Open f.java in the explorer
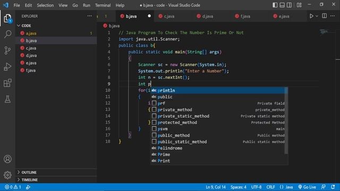Screen dimensions: 340x191 [56, 71]
